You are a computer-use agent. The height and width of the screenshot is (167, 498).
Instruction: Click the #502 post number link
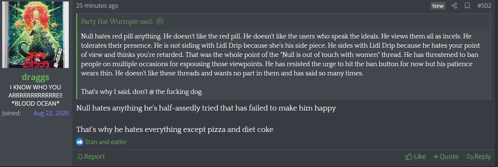(484, 6)
